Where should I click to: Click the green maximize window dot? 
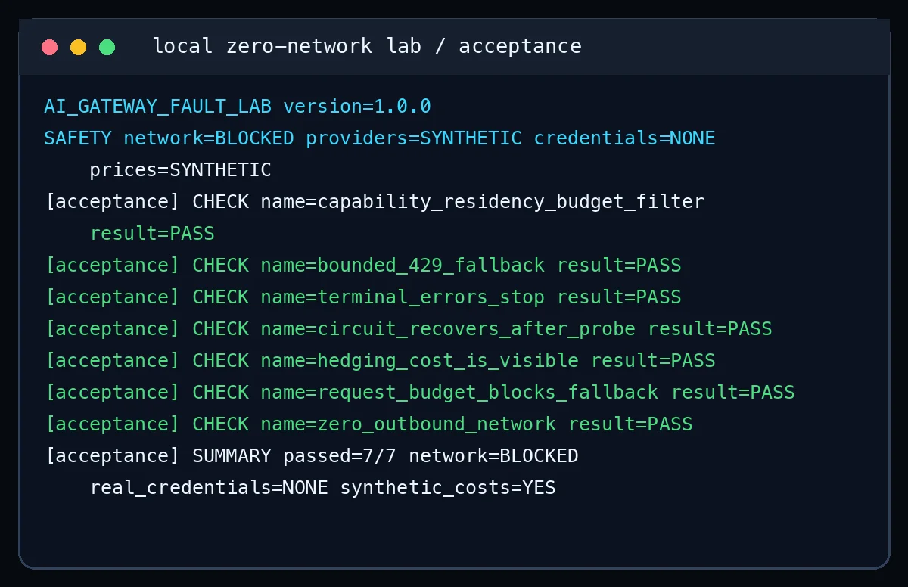(107, 48)
